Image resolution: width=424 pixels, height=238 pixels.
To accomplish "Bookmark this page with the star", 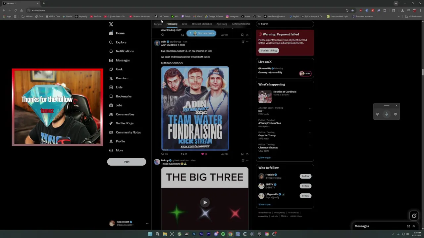I will coord(352,10).
